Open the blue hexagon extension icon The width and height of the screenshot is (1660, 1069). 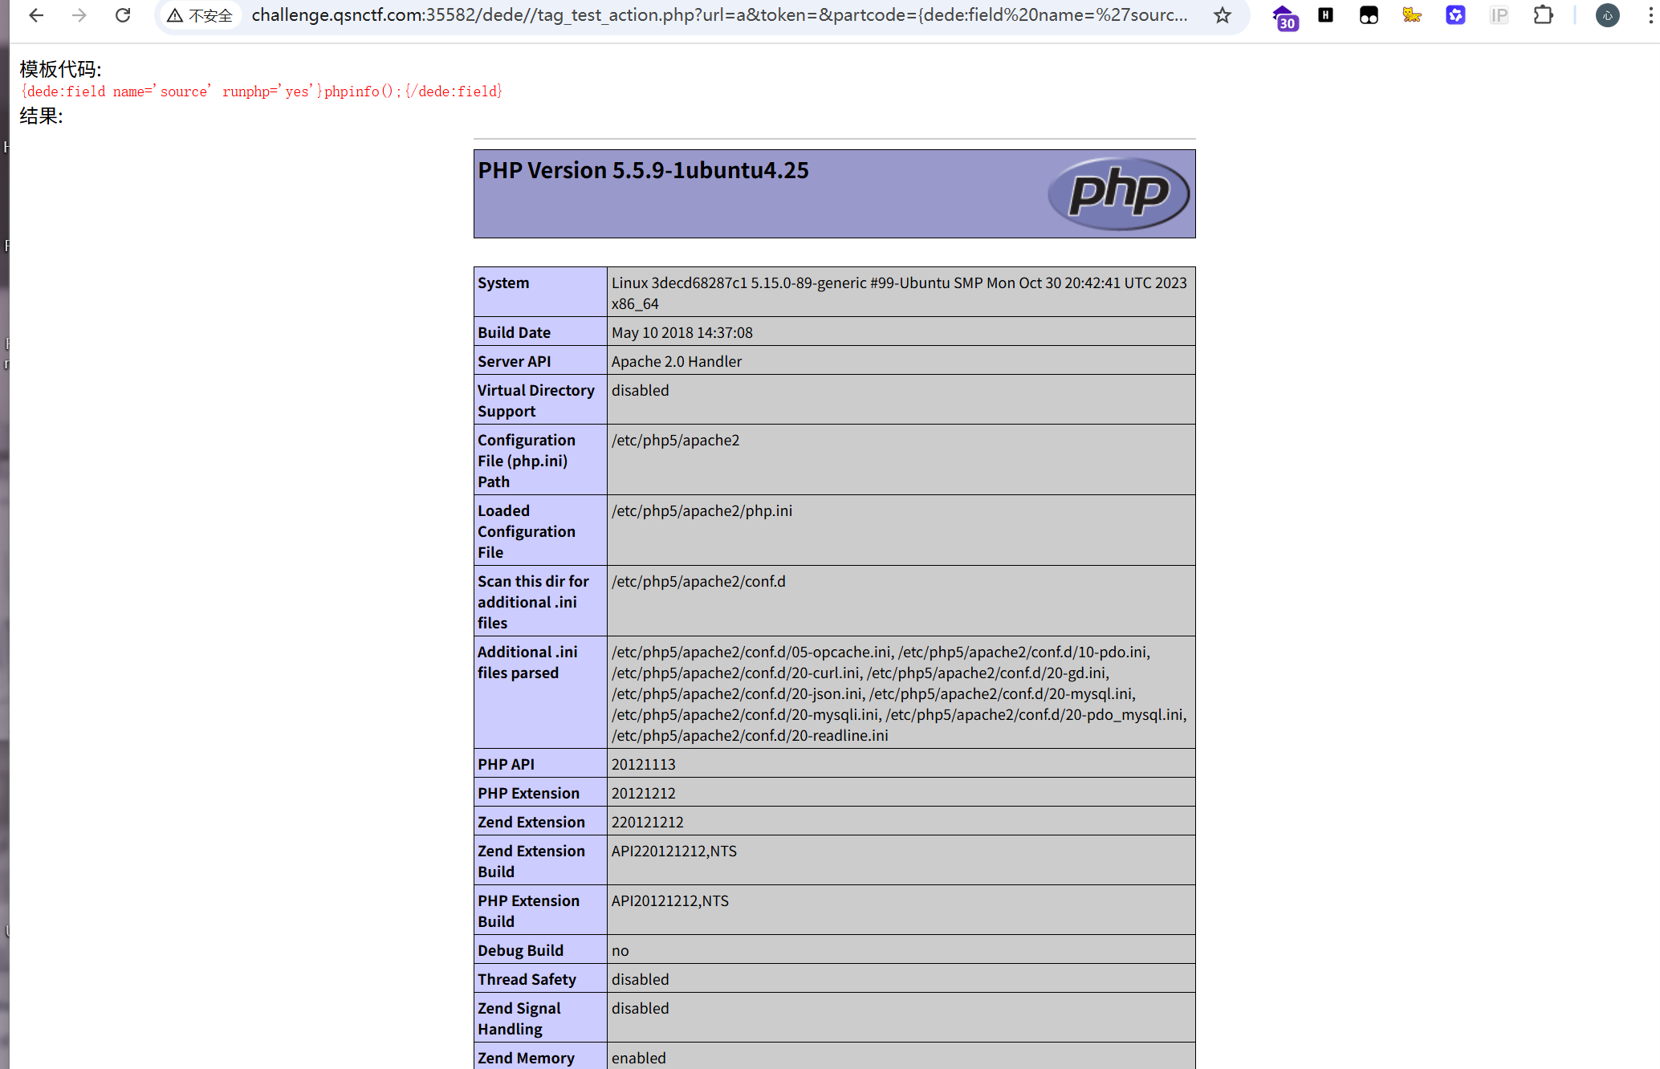[x=1455, y=15]
